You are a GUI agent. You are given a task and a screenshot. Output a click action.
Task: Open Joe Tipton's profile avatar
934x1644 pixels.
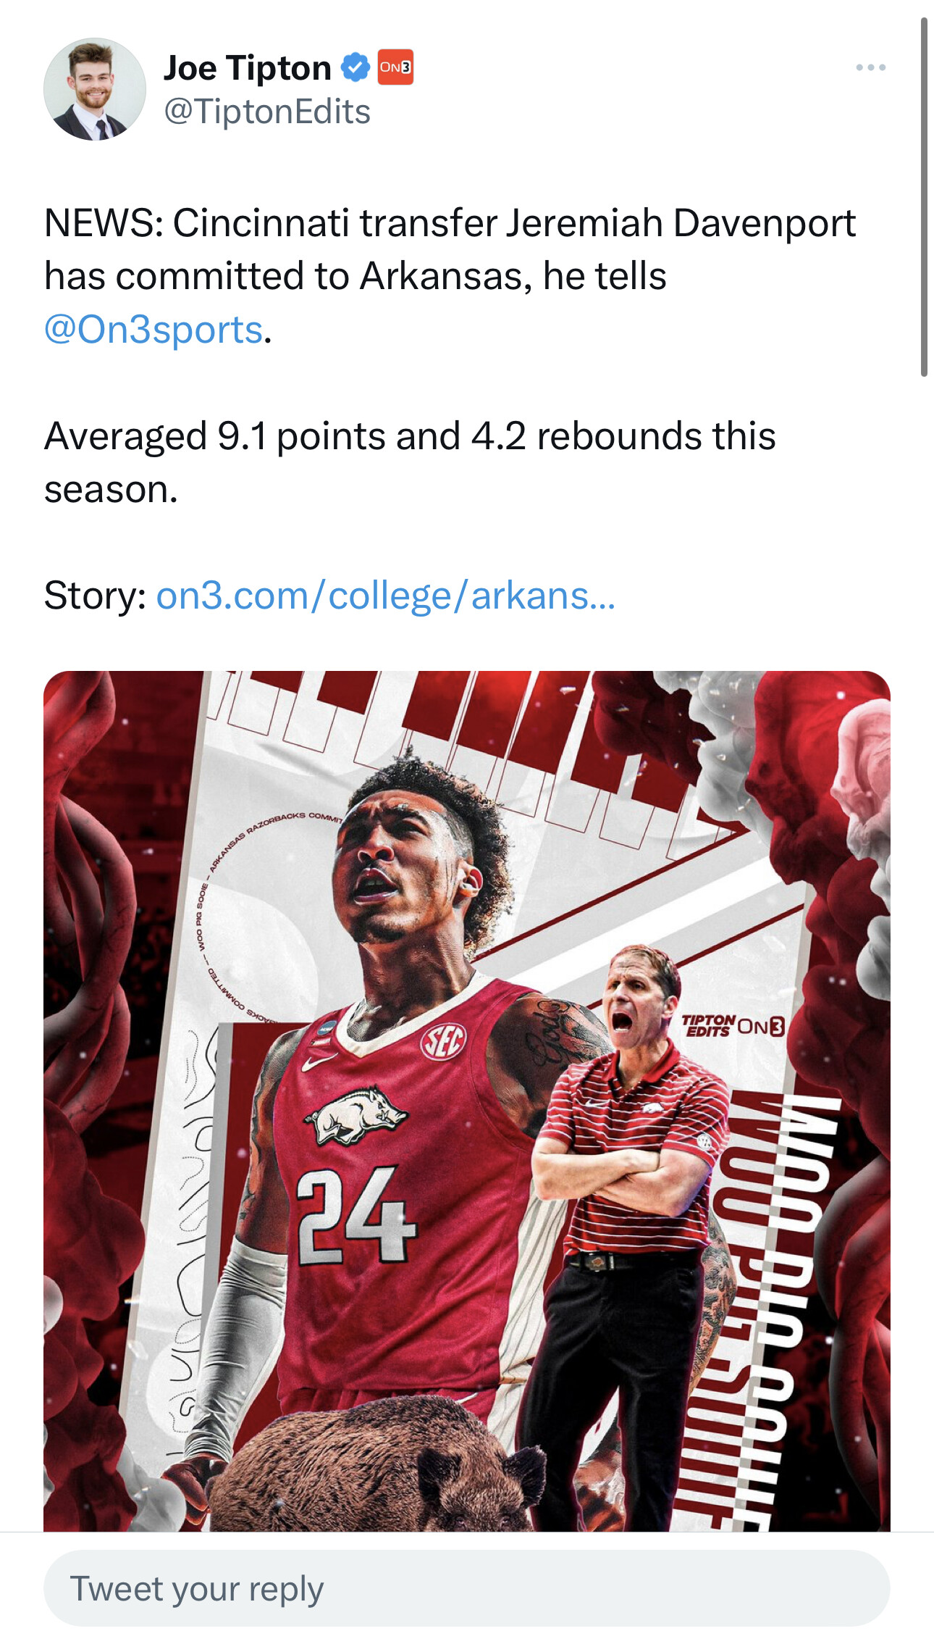pyautogui.click(x=94, y=89)
